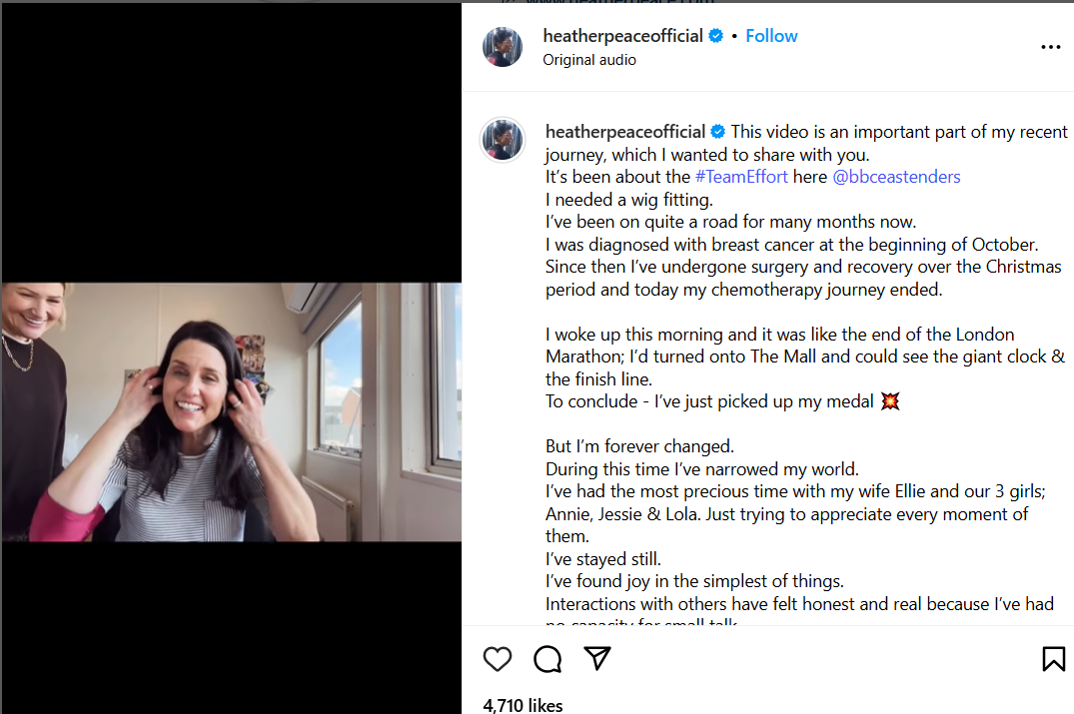Click the dot separator next to Follow
The height and width of the screenshot is (714, 1074).
(x=732, y=35)
